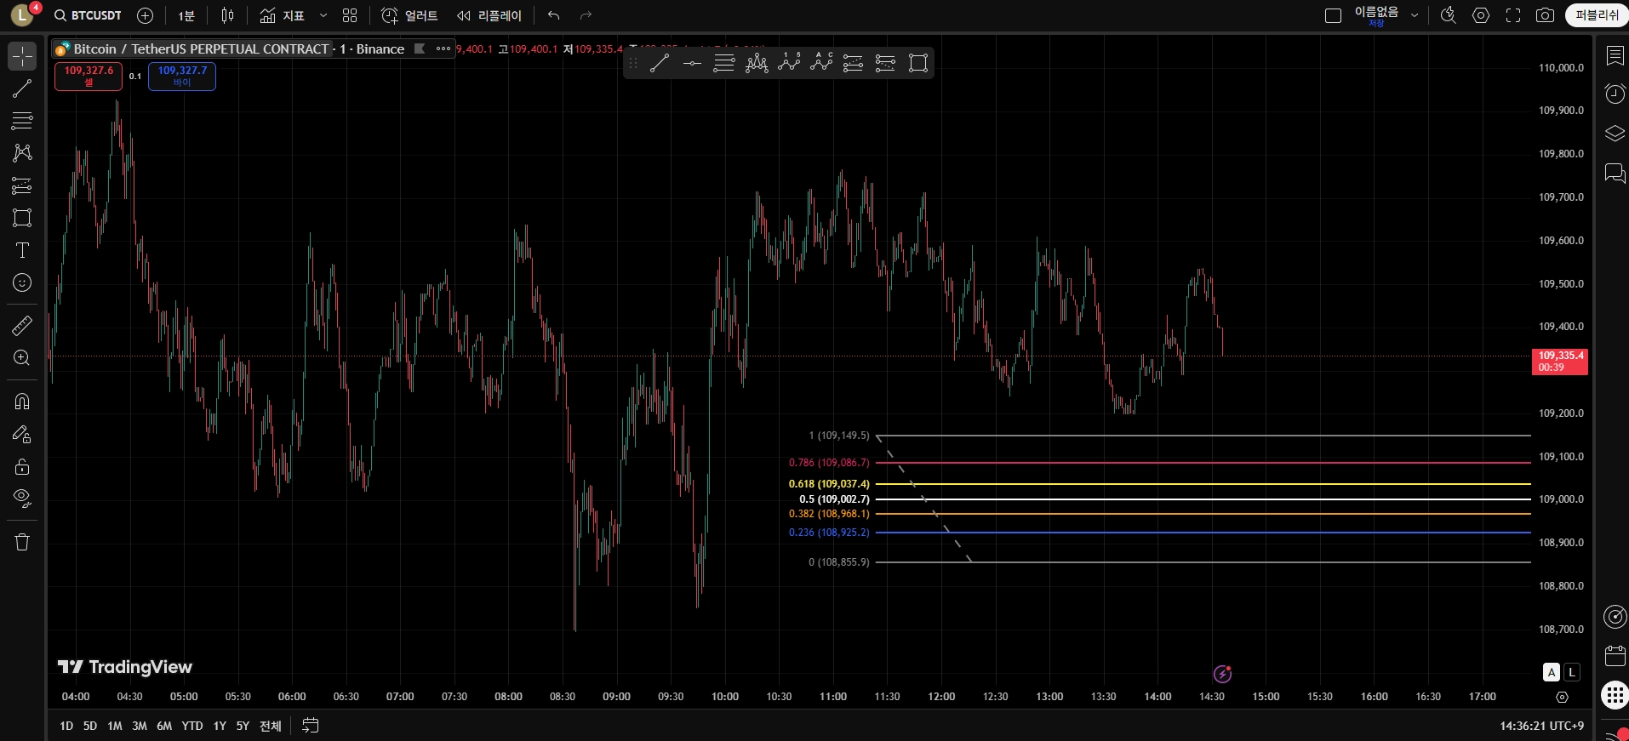Open timezone menu 14:36:21 UTC+9
Image resolution: width=1629 pixels, height=741 pixels.
tap(1541, 726)
